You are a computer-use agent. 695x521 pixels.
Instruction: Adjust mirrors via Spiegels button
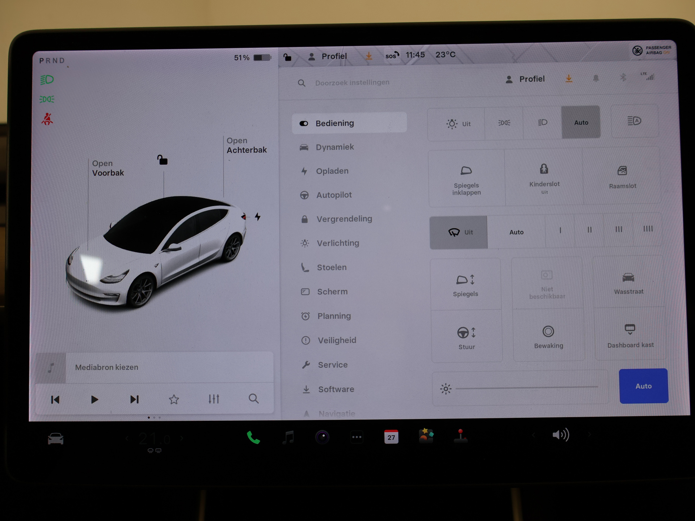point(466,285)
